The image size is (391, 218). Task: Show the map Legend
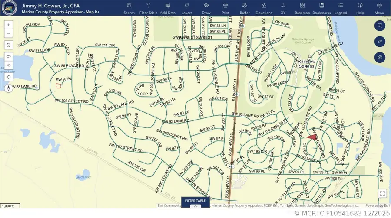tap(341, 8)
